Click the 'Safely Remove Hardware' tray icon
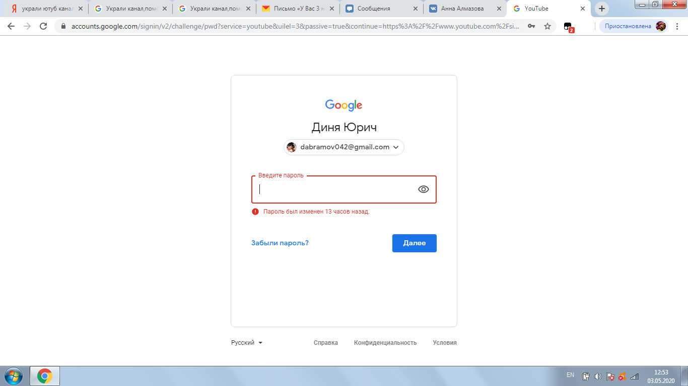Viewport: 688px width, 386px height. coord(586,376)
